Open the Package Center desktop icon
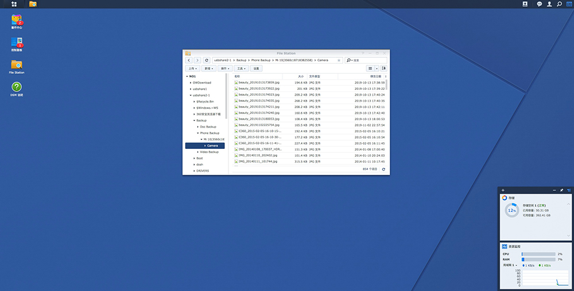Viewport: 574px width, 291px height. [x=16, y=21]
